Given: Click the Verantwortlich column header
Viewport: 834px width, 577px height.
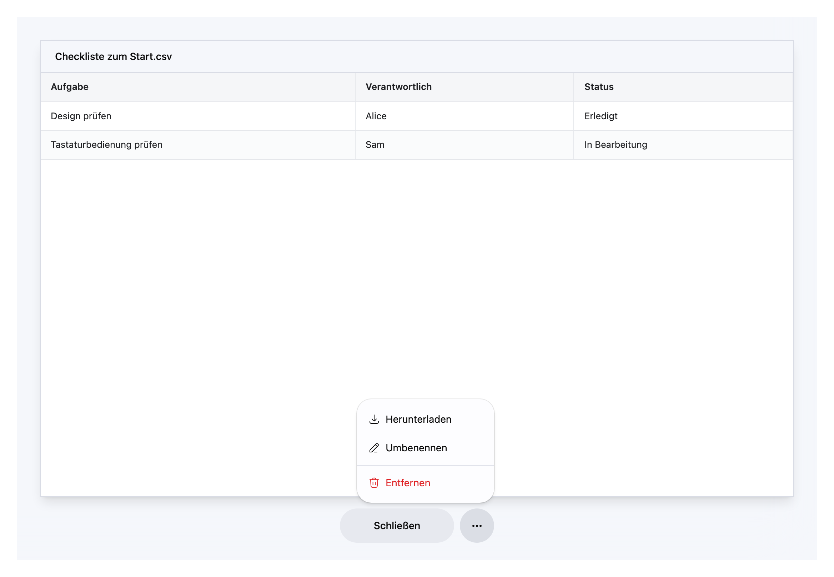Looking at the screenshot, I should pos(464,87).
